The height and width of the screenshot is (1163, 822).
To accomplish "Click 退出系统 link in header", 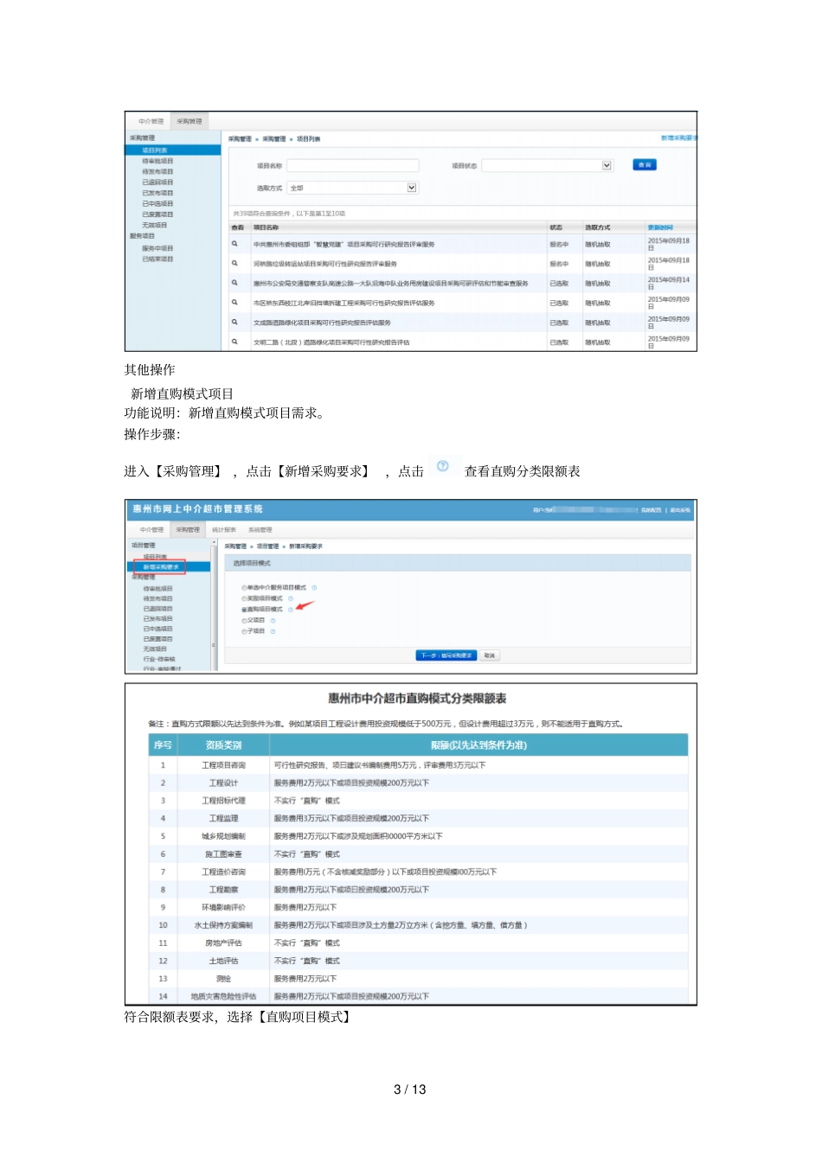I will [x=680, y=510].
